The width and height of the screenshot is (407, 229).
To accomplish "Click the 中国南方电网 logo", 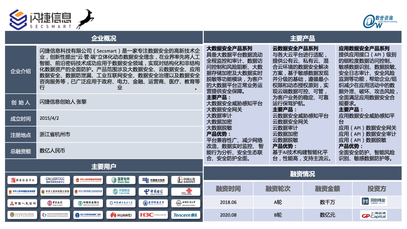I will [x=153, y=180].
